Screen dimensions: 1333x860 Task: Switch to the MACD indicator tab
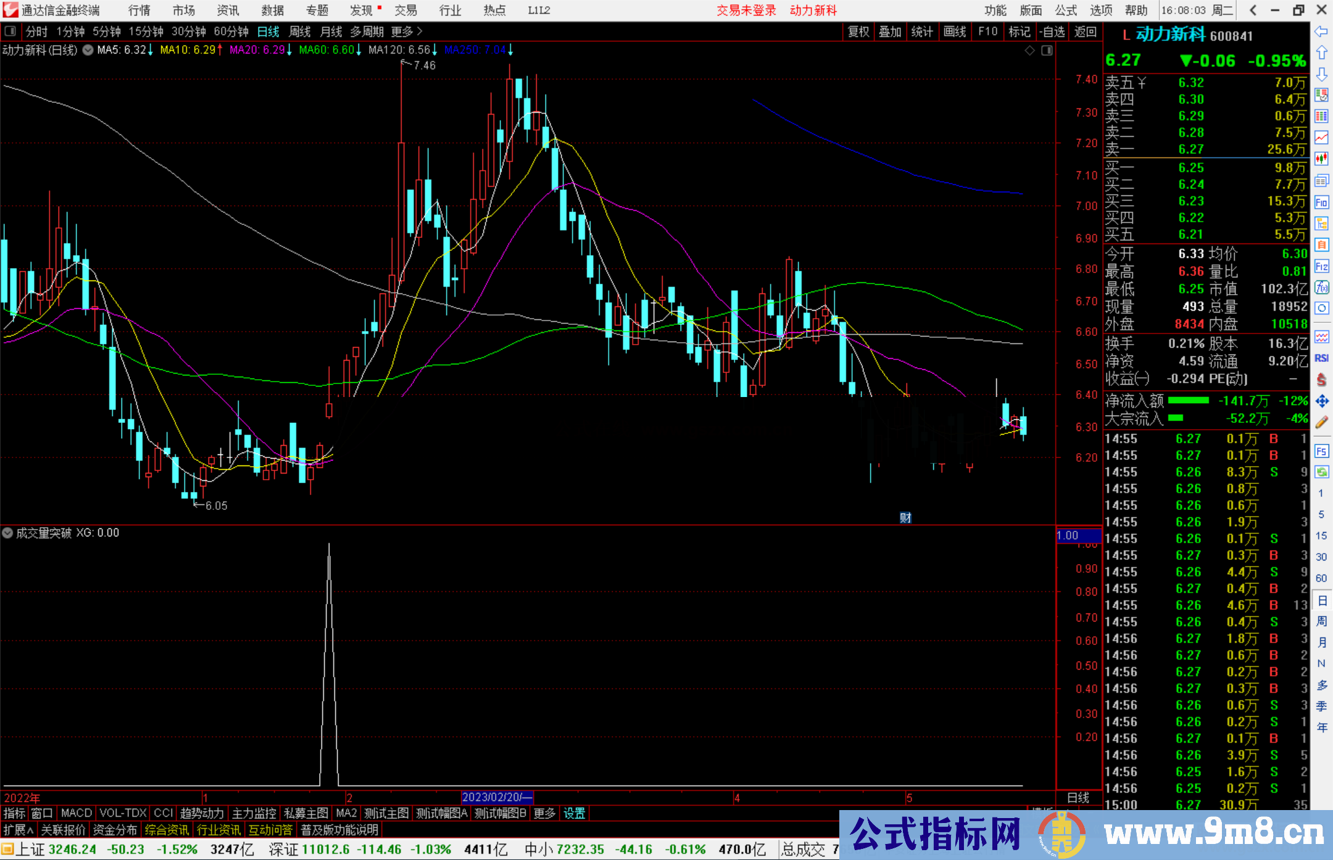click(x=76, y=813)
